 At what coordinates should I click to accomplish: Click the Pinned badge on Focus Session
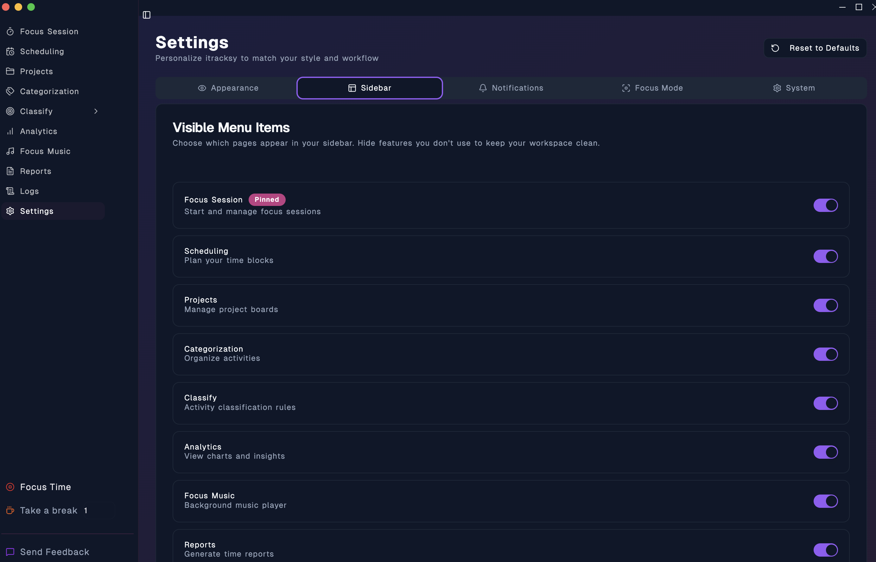(x=267, y=200)
